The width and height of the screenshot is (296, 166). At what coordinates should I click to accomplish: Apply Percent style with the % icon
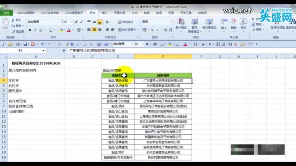point(152,30)
